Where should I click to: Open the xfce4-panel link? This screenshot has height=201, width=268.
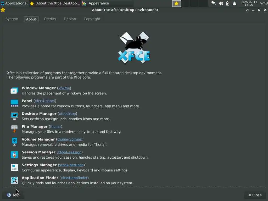45,101
